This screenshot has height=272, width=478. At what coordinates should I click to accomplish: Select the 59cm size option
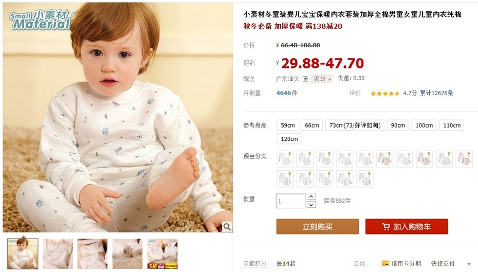(287, 125)
